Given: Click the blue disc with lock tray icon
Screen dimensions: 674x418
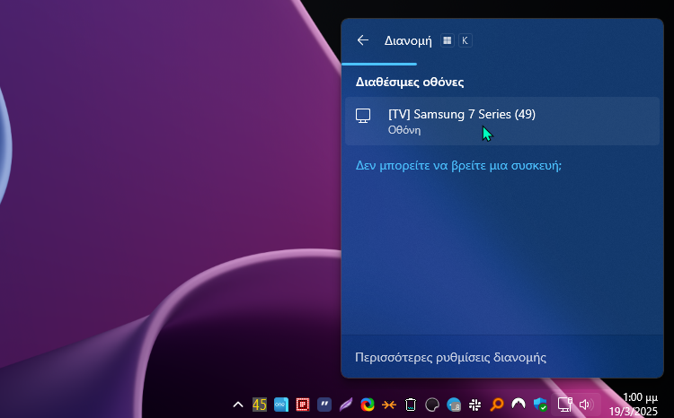Looking at the screenshot, I should 454,405.
